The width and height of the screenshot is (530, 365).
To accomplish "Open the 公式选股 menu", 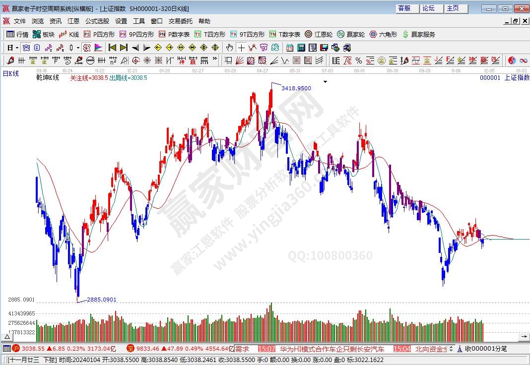I will 97,21.
